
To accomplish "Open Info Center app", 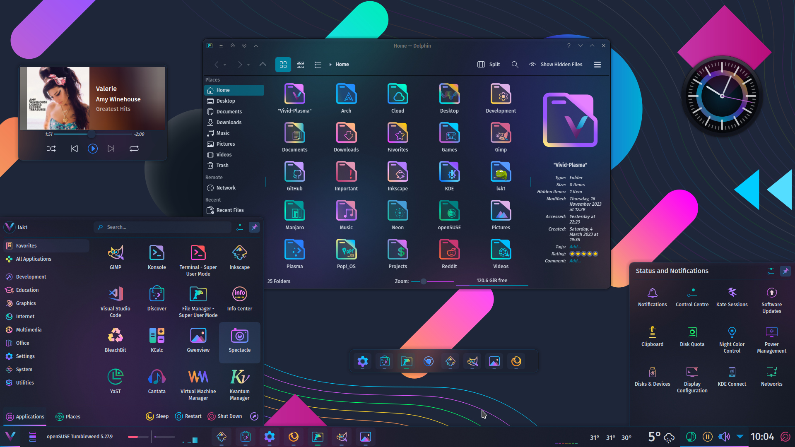I will pos(240,299).
